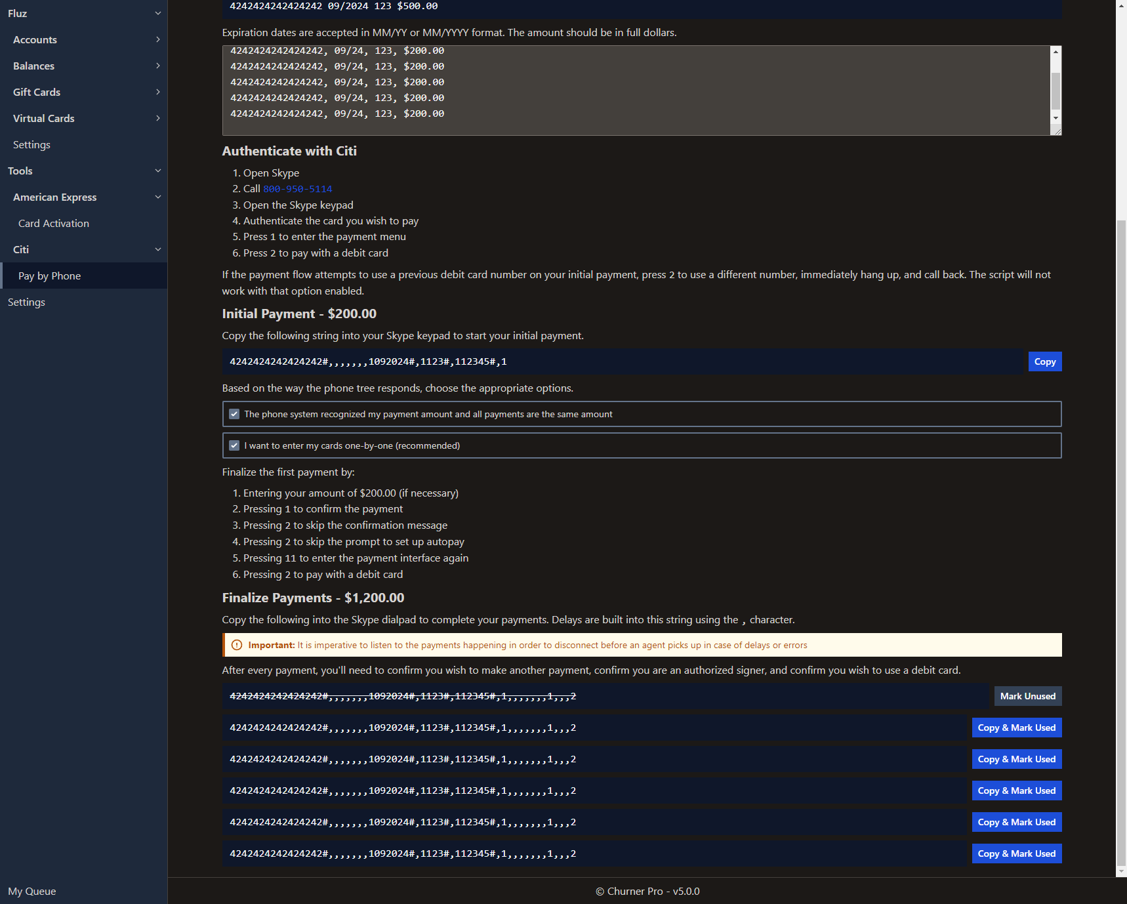
Task: Click the warning icon in Important notice
Action: click(237, 645)
